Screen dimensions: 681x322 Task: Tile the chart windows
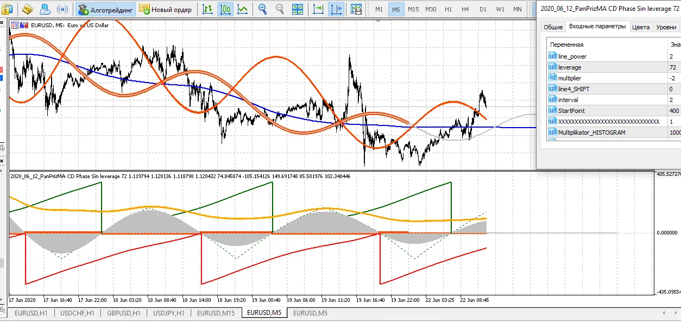298,9
